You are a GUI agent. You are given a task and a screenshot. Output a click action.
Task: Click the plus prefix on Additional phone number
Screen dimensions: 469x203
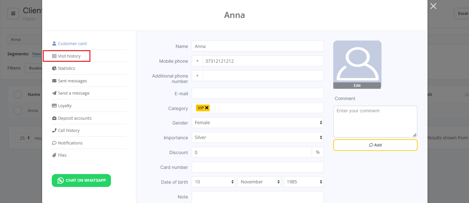[197, 76]
